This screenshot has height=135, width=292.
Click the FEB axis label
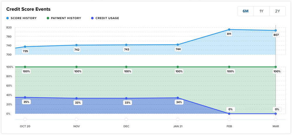pos(229,126)
